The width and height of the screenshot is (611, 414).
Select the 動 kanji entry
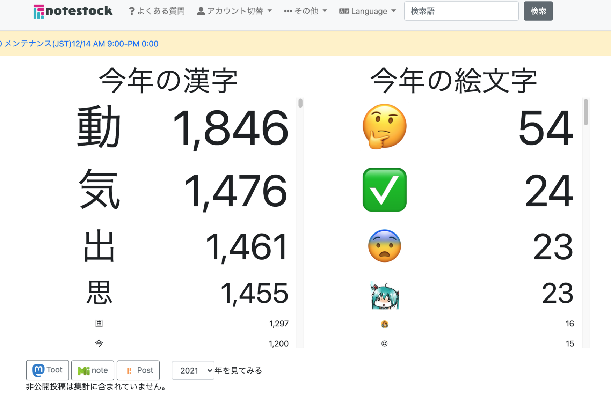click(99, 127)
